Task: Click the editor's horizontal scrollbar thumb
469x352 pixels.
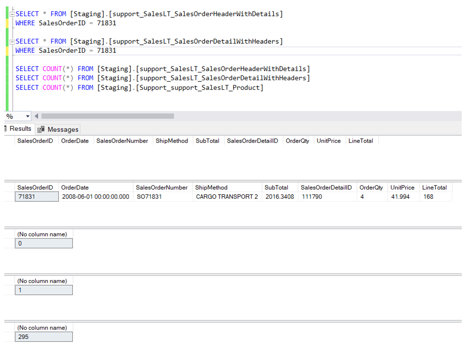Action: (x=108, y=116)
